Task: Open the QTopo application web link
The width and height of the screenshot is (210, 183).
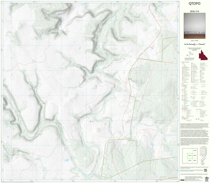Action: (187, 171)
